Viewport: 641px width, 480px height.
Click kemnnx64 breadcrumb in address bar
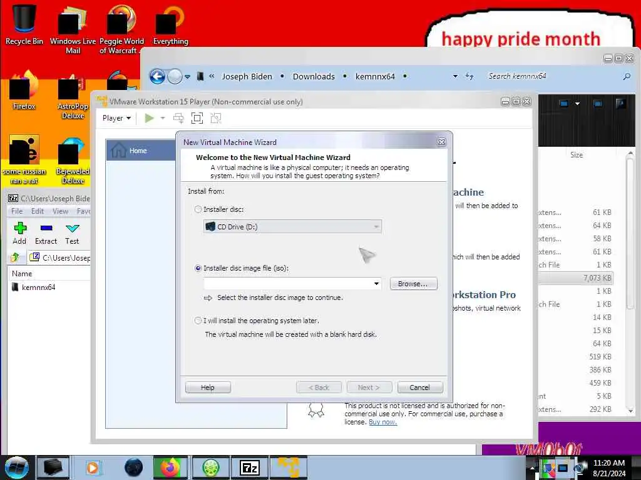(375, 76)
